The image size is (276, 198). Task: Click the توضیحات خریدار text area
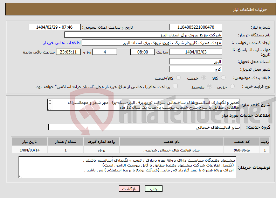tap(127, 167)
